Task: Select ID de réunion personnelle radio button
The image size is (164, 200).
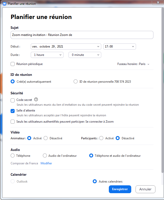Action: point(76,82)
